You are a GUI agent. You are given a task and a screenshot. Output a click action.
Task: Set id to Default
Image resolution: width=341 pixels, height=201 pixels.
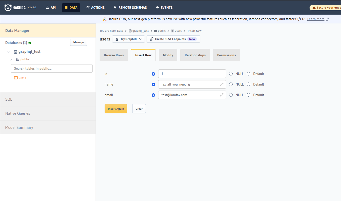pos(248,74)
